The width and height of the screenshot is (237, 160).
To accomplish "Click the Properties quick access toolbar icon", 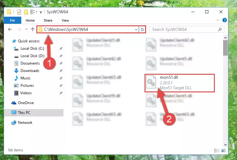I will [x=19, y=12].
